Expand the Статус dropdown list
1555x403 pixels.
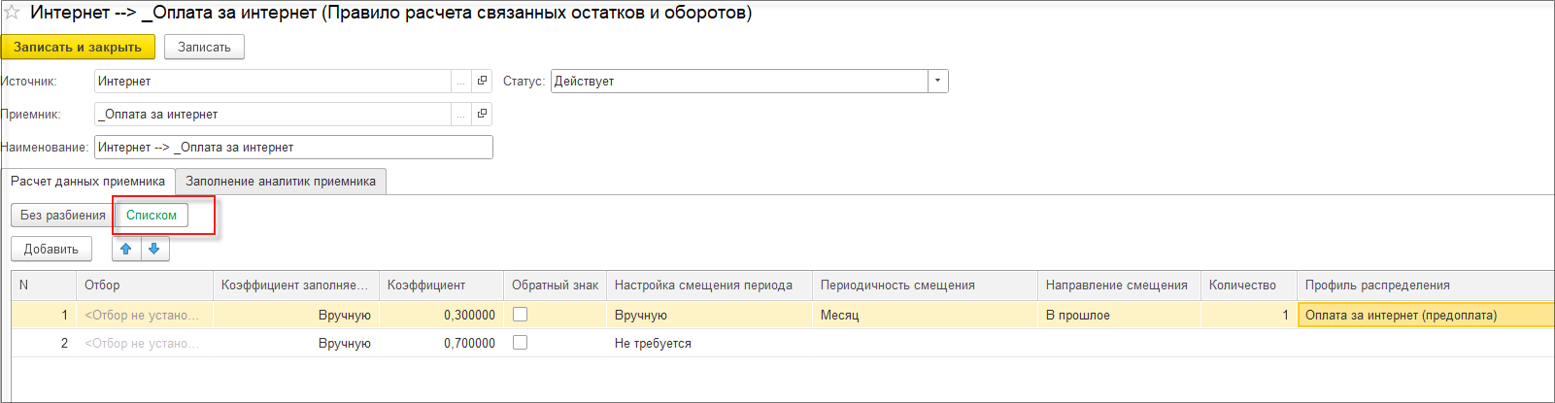tap(937, 82)
